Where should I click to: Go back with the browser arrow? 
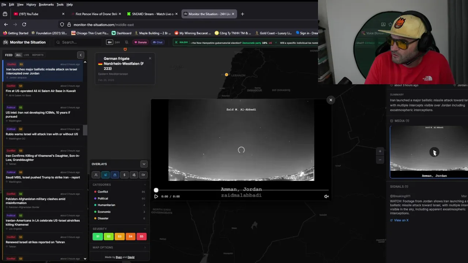click(6, 24)
